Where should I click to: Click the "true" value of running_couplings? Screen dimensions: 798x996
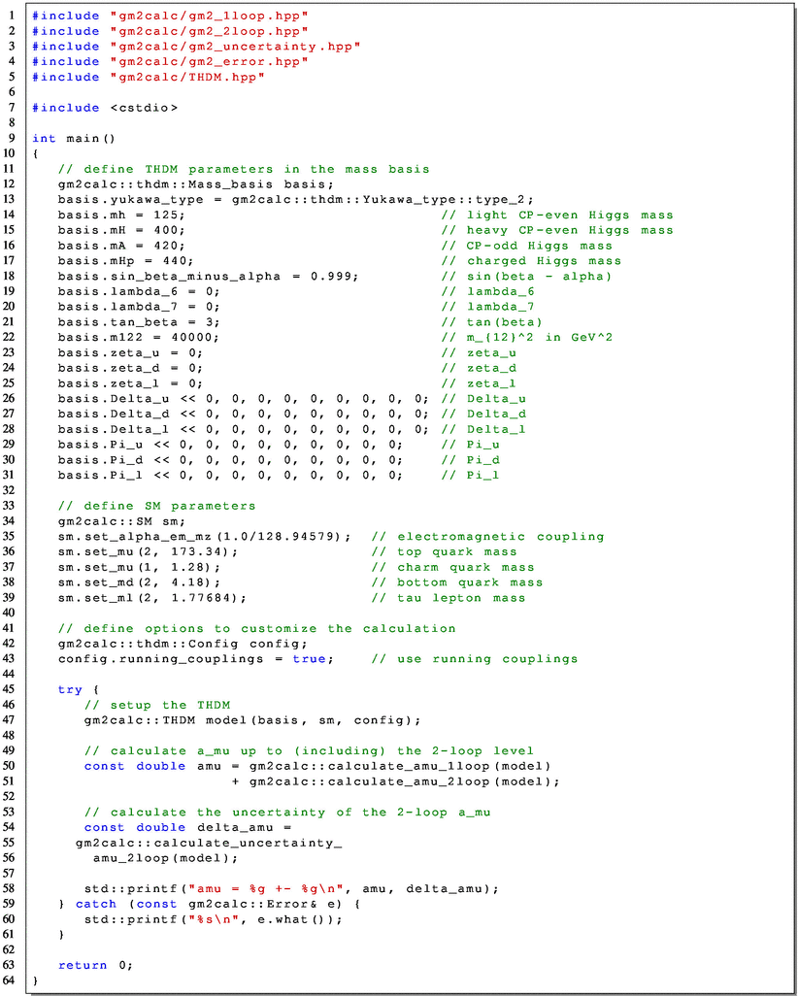point(312,659)
